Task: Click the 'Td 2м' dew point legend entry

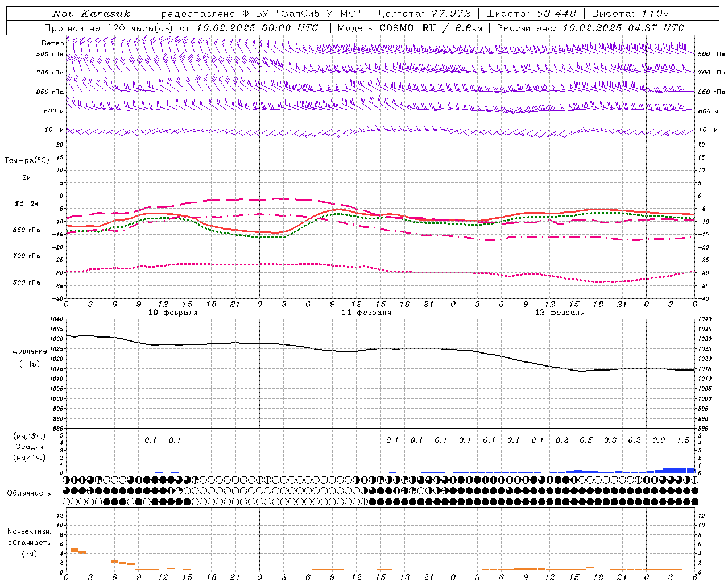Action: [x=27, y=203]
